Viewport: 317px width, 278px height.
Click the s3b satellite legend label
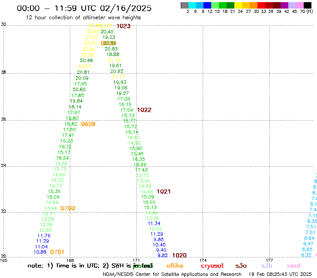266,266
